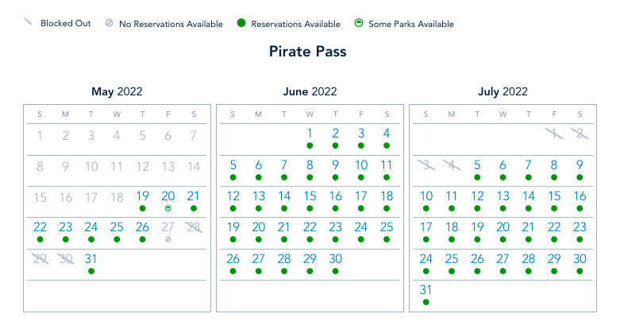Viewport: 620px width, 333px height.
Task: Click the green Reservations Available legend dot
Action: 241,24
